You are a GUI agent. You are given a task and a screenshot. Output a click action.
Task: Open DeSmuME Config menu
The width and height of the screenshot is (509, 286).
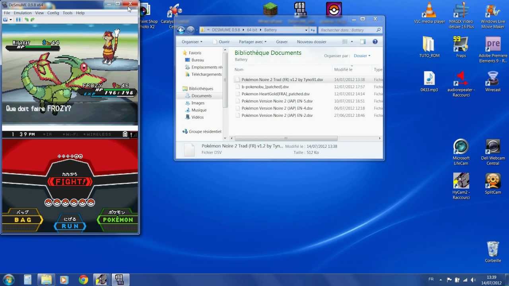pos(53,13)
